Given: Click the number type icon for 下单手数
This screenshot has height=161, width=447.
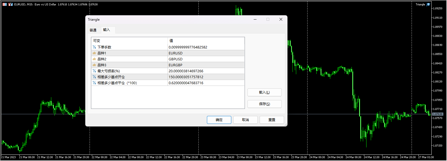Looking at the screenshot, I should [x=94, y=47].
